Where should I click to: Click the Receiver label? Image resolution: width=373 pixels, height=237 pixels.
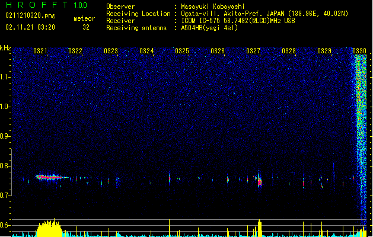tap(120, 21)
